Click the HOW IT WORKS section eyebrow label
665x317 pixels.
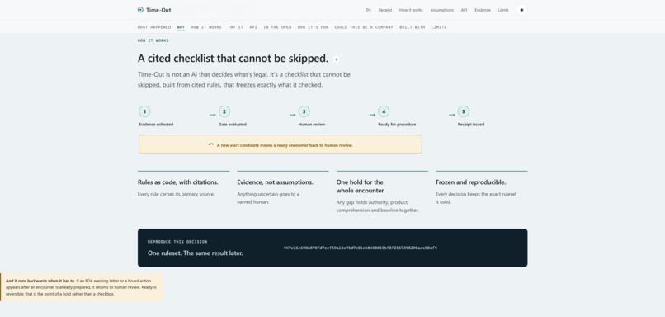coord(153,40)
